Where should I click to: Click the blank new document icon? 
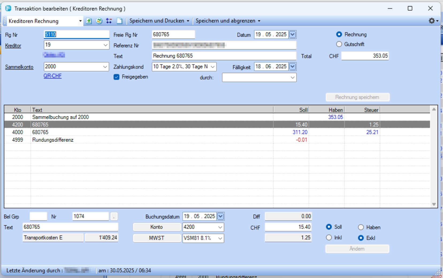119,21
